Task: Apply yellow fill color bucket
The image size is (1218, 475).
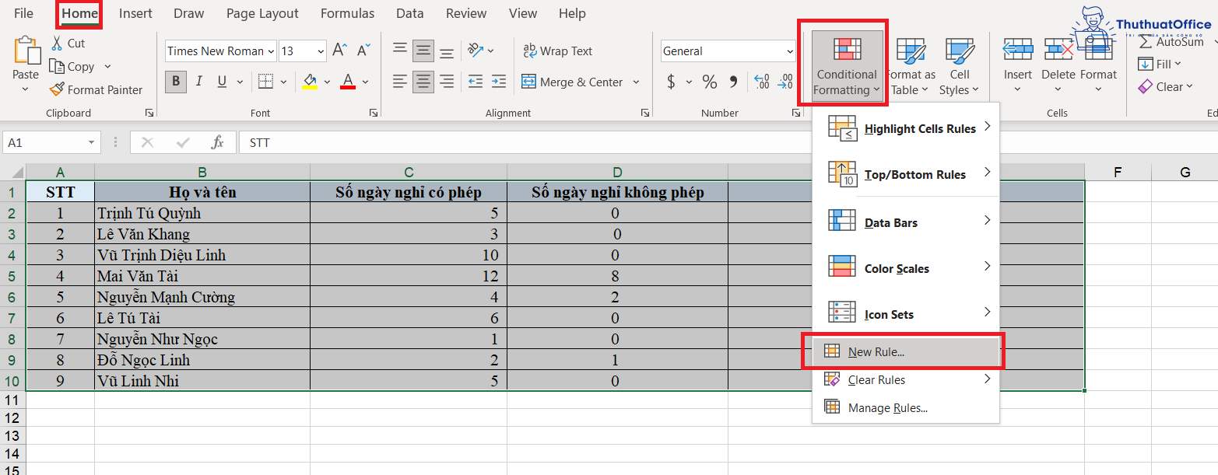Action: pyautogui.click(x=310, y=82)
